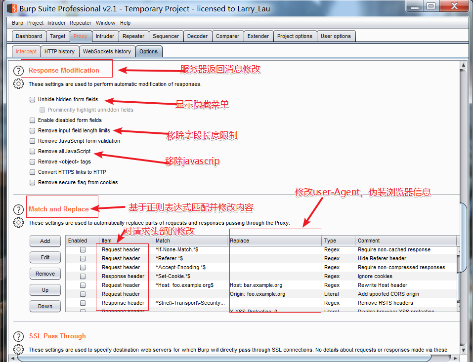Screen dimensions: 473x362
Task: Switch to the Target tab
Action: 58,36
